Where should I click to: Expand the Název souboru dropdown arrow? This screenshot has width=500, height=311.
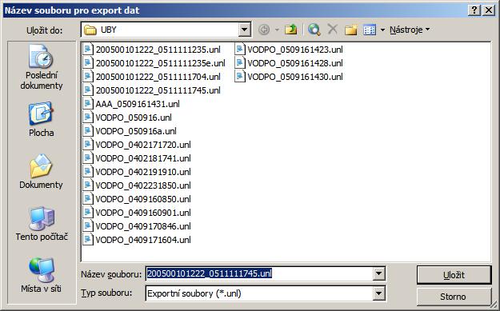click(x=378, y=273)
